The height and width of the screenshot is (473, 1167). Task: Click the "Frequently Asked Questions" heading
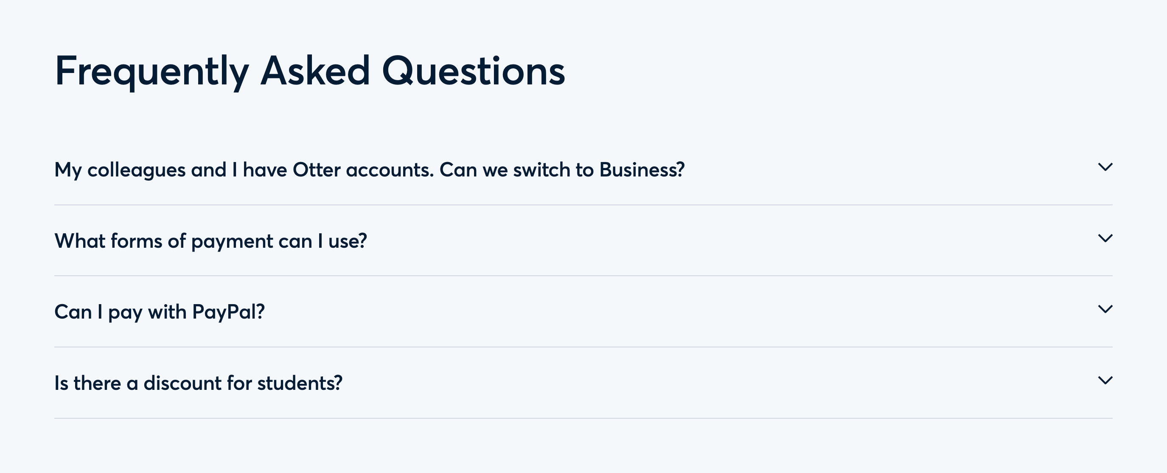[x=309, y=71]
